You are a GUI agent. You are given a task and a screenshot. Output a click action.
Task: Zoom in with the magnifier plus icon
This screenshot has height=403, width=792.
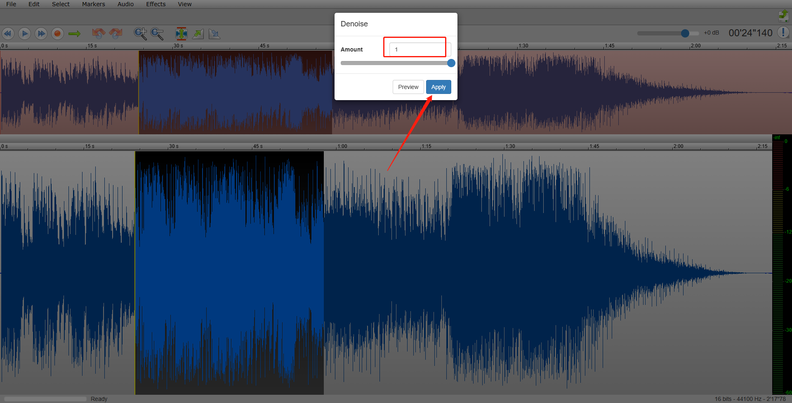tap(140, 33)
